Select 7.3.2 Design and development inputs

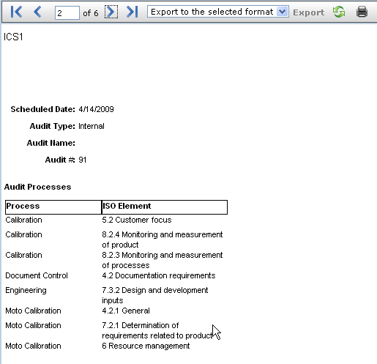coord(155,295)
